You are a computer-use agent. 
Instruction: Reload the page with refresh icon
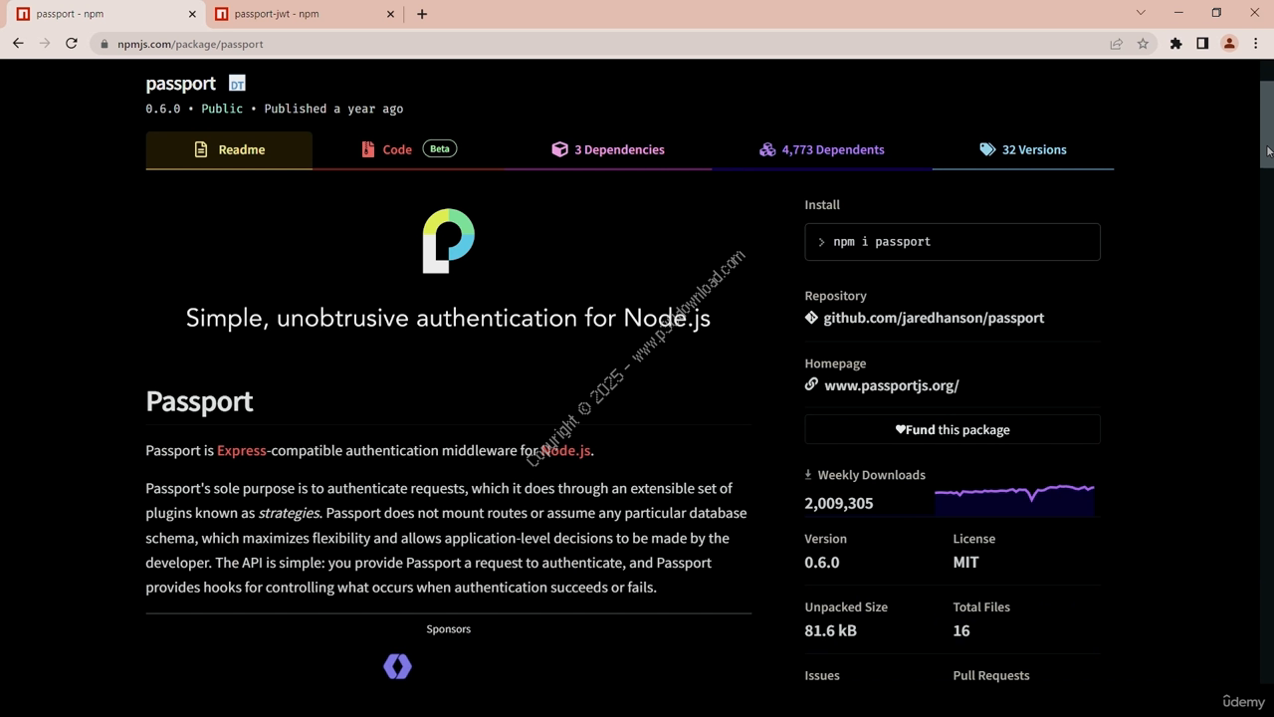pyautogui.click(x=72, y=44)
